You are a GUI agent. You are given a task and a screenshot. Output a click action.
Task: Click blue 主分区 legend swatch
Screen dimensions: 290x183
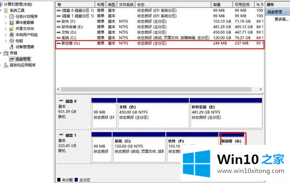(76, 180)
